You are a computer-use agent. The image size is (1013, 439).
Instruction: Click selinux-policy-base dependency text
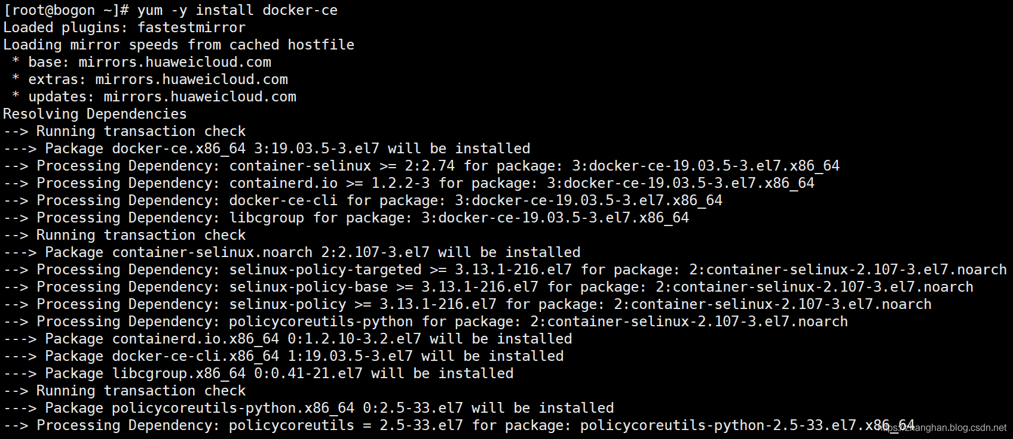tap(308, 287)
